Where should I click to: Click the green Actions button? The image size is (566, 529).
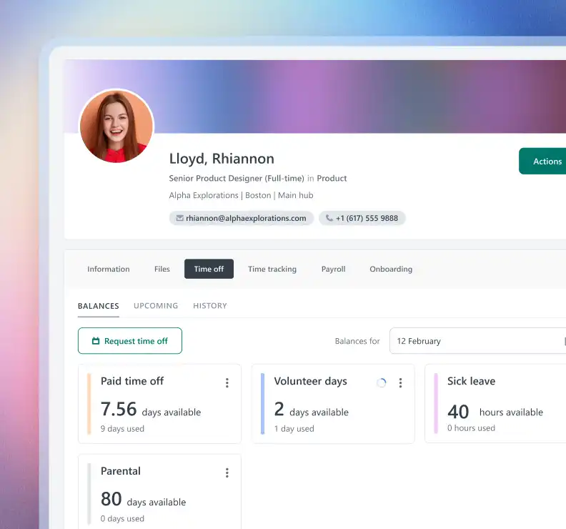click(542, 161)
